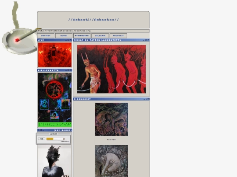
Task: Open the BLOGI section
Action: [x=64, y=36]
